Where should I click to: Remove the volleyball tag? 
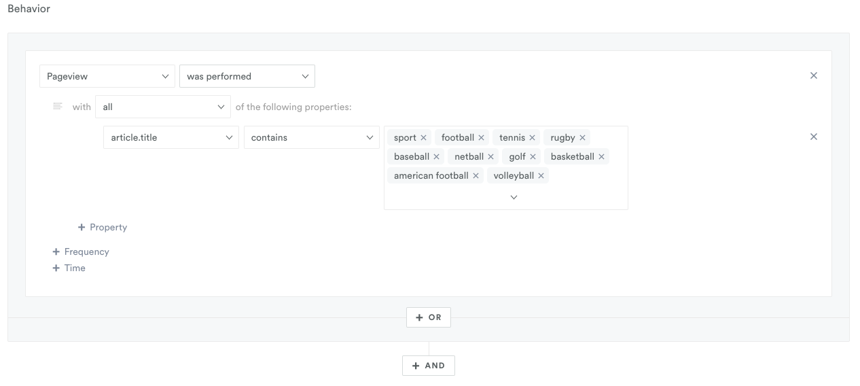pos(541,176)
